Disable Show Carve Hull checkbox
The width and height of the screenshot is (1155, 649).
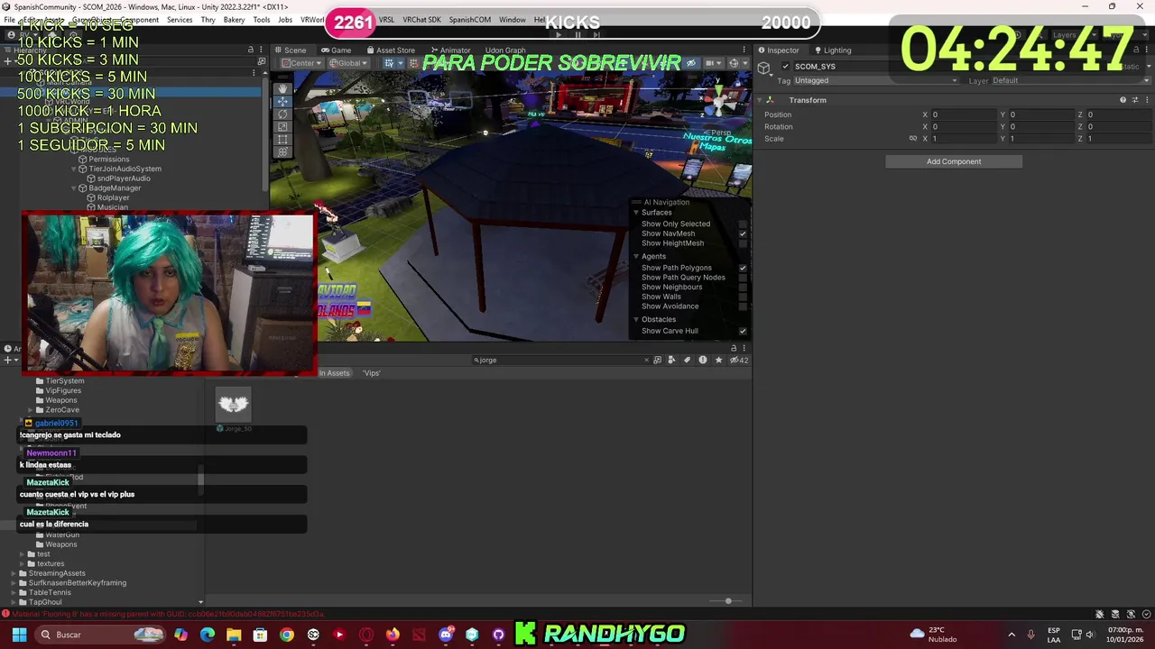point(743,331)
